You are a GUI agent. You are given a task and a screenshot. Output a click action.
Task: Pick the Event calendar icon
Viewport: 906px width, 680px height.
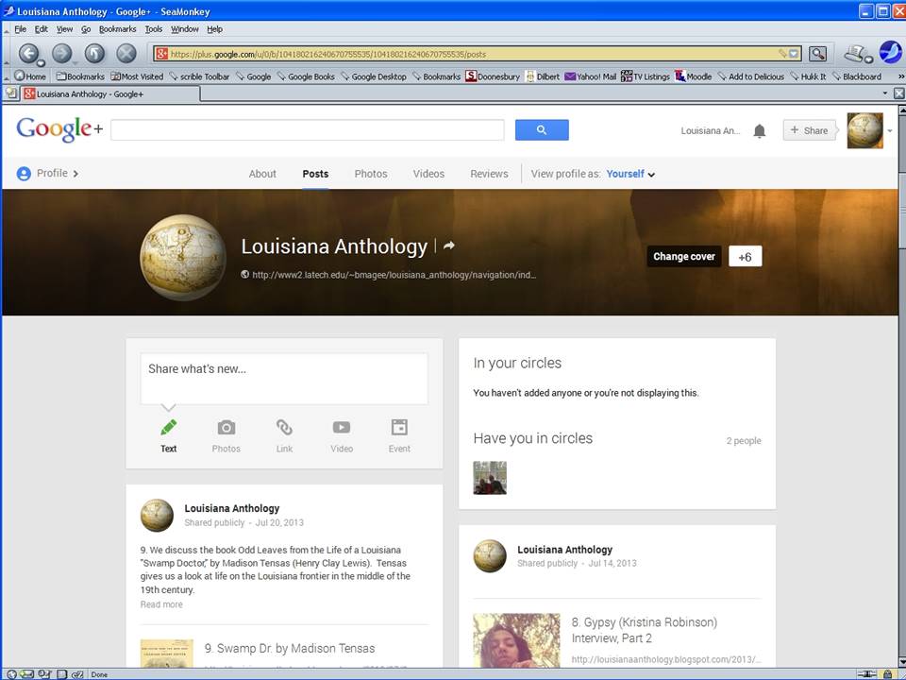pyautogui.click(x=399, y=428)
